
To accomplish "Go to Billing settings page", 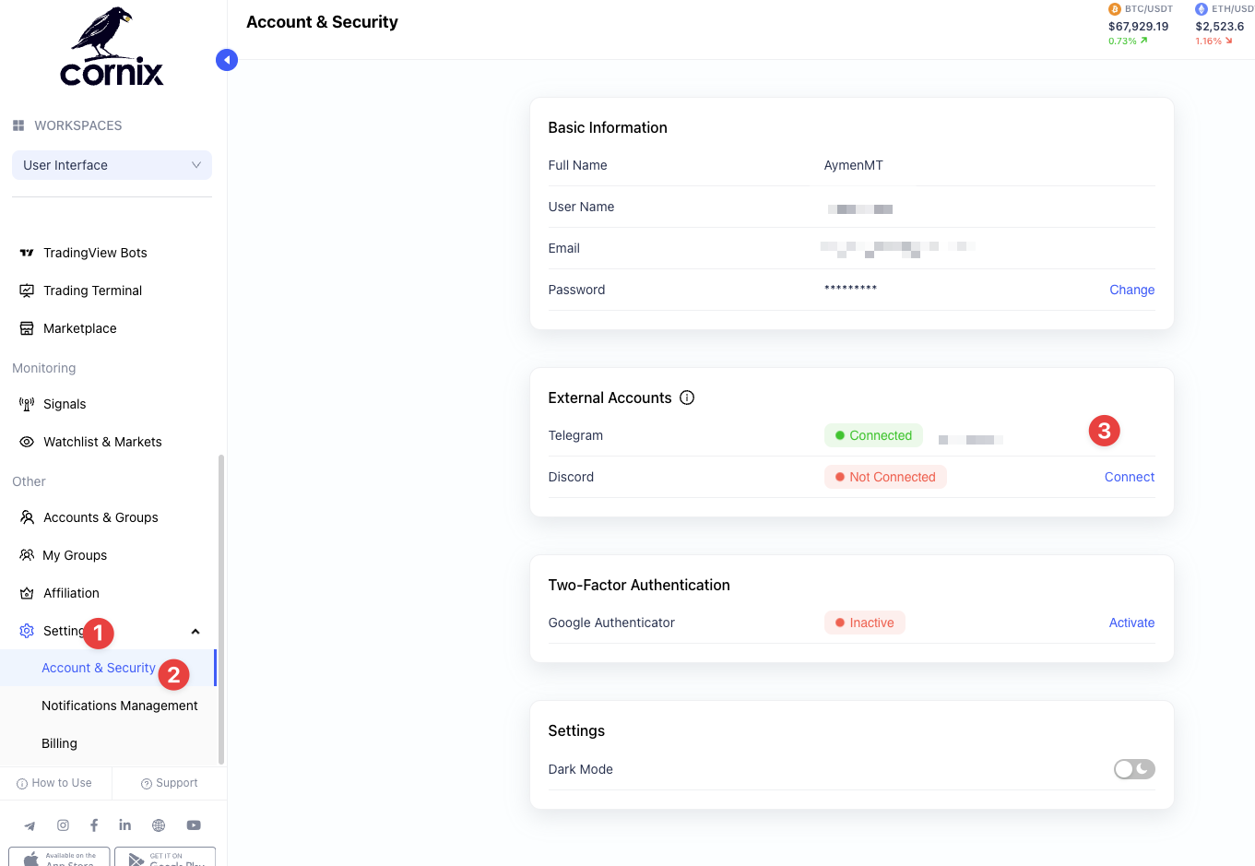I will click(x=59, y=743).
